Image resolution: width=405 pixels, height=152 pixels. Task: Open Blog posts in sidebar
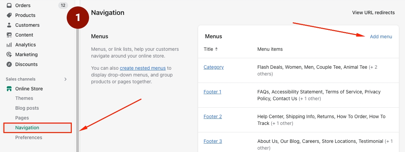tap(27, 108)
